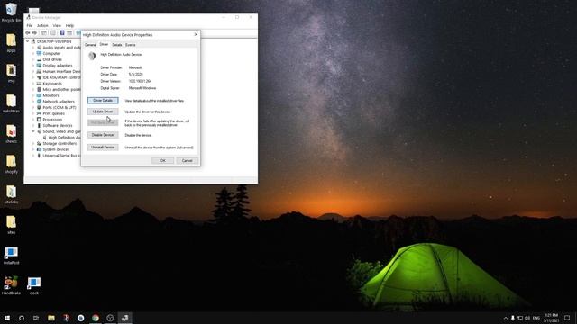The height and width of the screenshot is (324, 577).
Task: Select the Computer tree item
Action: click(x=51, y=54)
